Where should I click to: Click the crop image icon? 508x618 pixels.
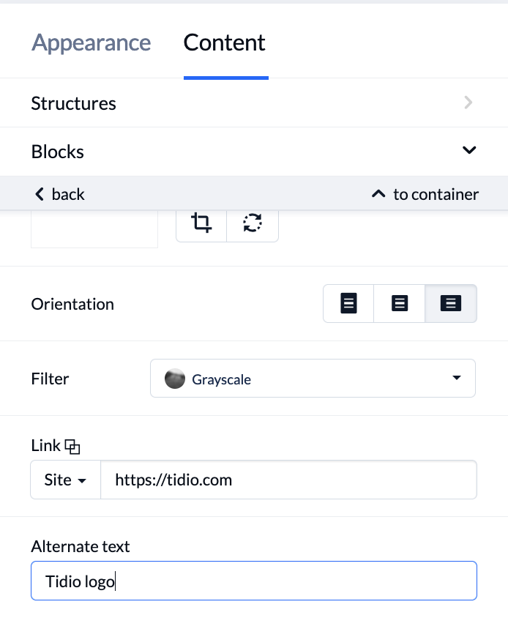201,223
